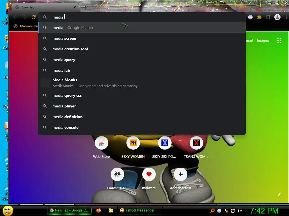289x216 pixels.
Task: Select suggestion 'media lab'
Action: [x=142, y=70]
